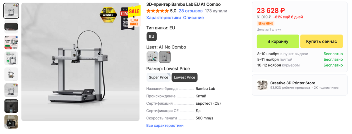View the TOP 1 red banner thumbnail

[11, 42]
